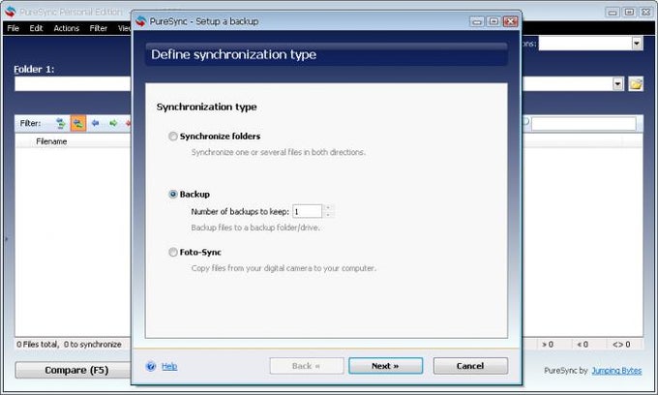Screen dimensions: 658x395
Task: Increase number of backups with up spinner
Action: pos(328,207)
